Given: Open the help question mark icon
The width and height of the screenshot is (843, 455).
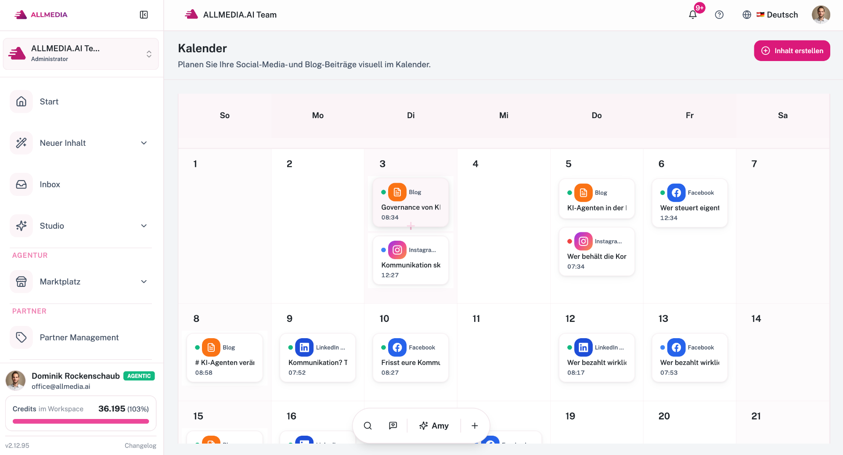Looking at the screenshot, I should coord(719,14).
